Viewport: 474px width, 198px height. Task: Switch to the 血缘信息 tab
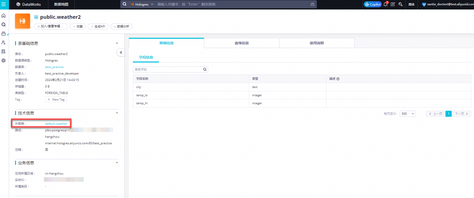tap(242, 43)
